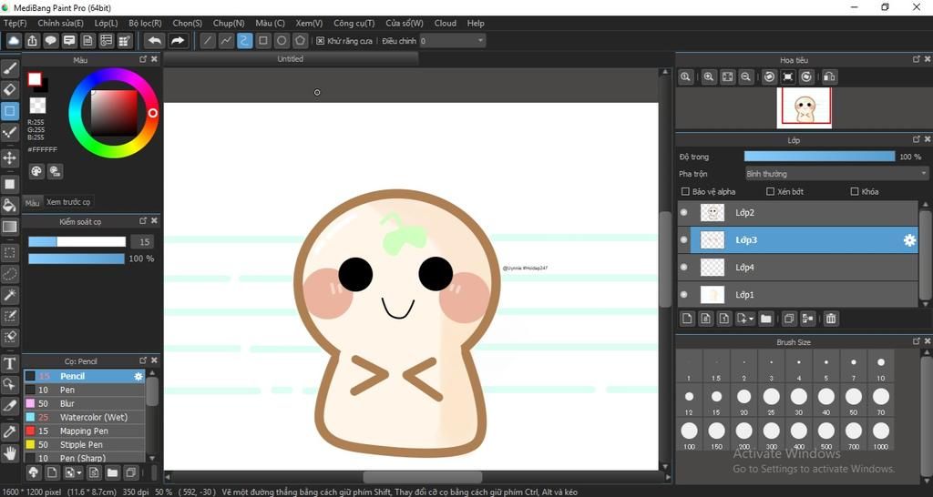The height and width of the screenshot is (497, 933).
Task: Select the Brush tool in left toolbar
Action: (9, 69)
